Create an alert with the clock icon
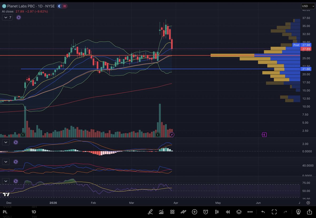 point(205,212)
